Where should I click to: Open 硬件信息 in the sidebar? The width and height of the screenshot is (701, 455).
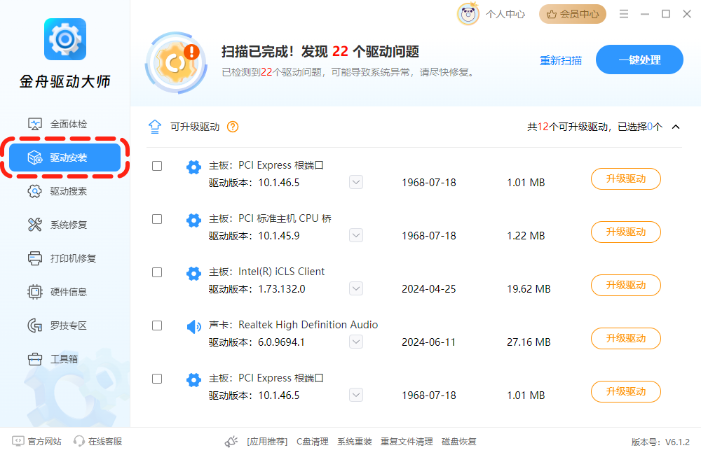pos(64,292)
